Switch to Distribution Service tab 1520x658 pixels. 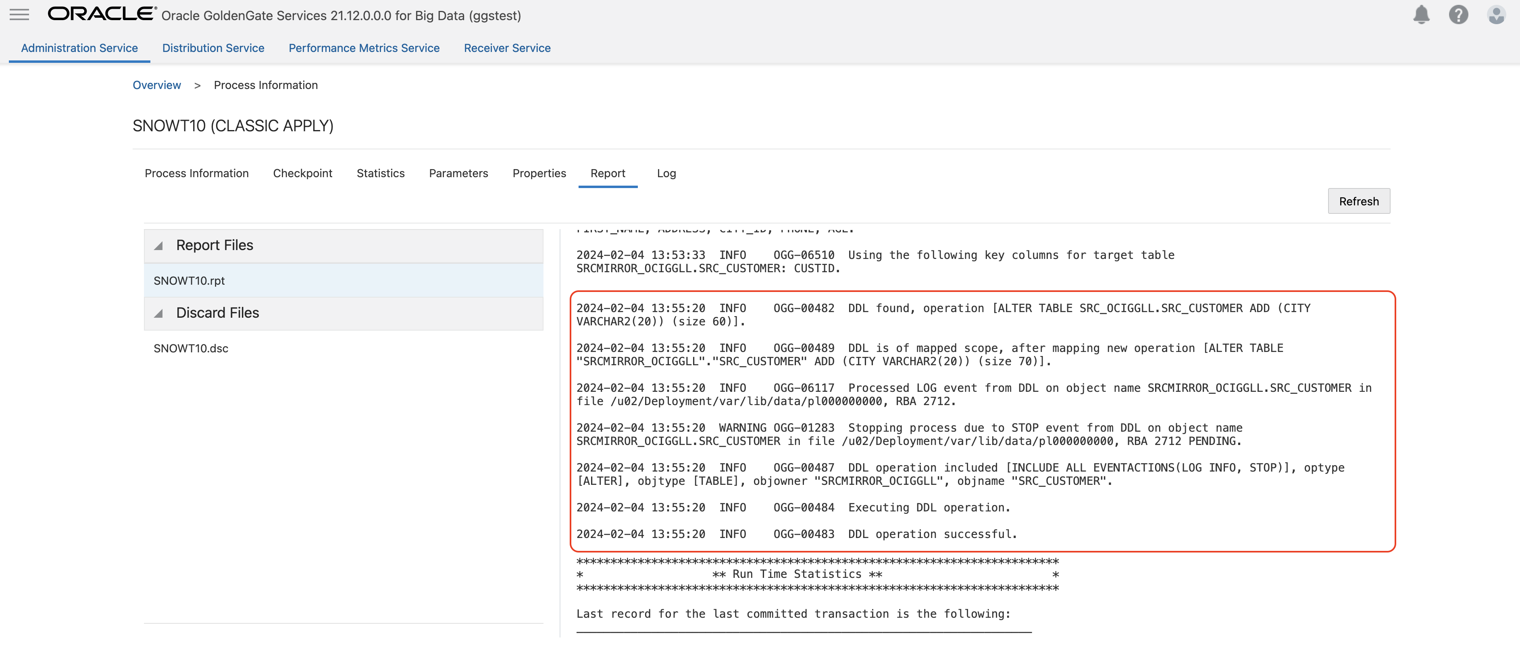(213, 48)
